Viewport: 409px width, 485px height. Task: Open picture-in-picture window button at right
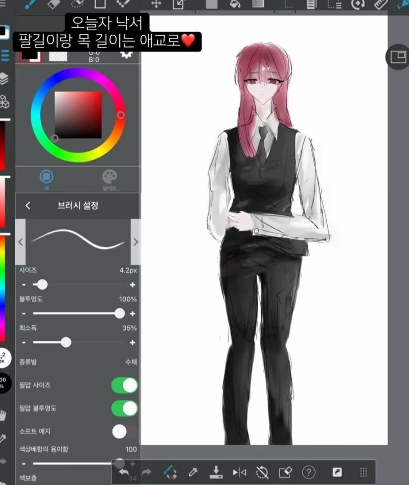coord(398,57)
